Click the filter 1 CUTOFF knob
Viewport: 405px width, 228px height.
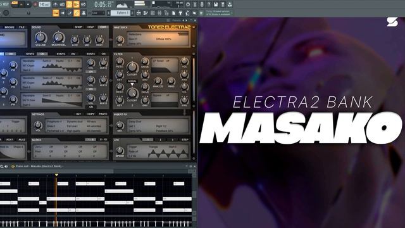point(132,67)
